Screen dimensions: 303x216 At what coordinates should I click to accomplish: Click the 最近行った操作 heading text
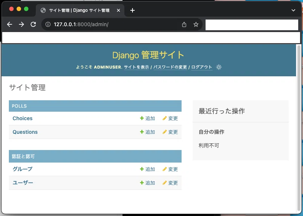pos(222,111)
